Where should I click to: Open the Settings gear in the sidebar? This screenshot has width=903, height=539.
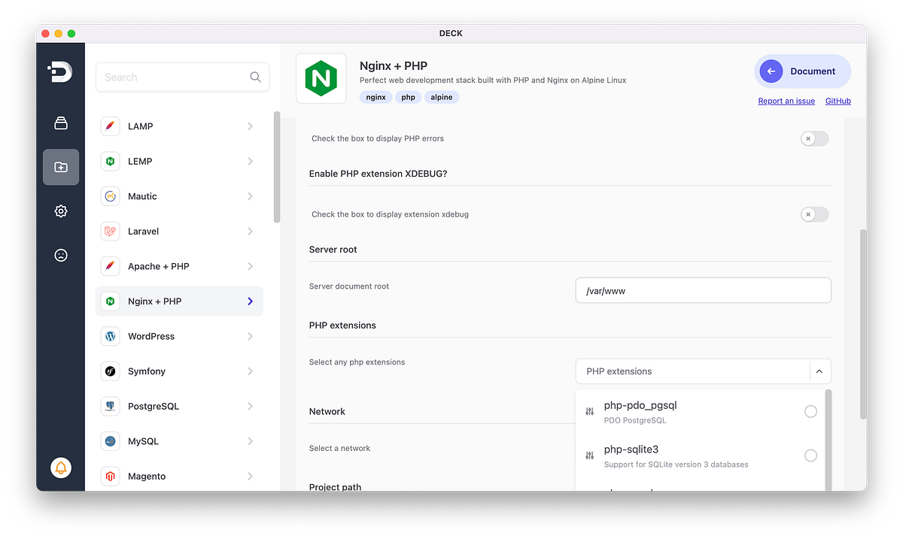coord(60,211)
